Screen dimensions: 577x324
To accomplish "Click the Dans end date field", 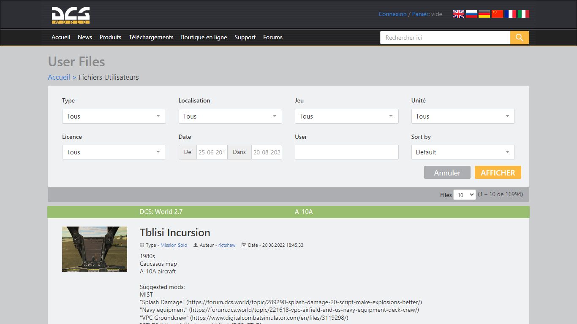I will [267, 152].
